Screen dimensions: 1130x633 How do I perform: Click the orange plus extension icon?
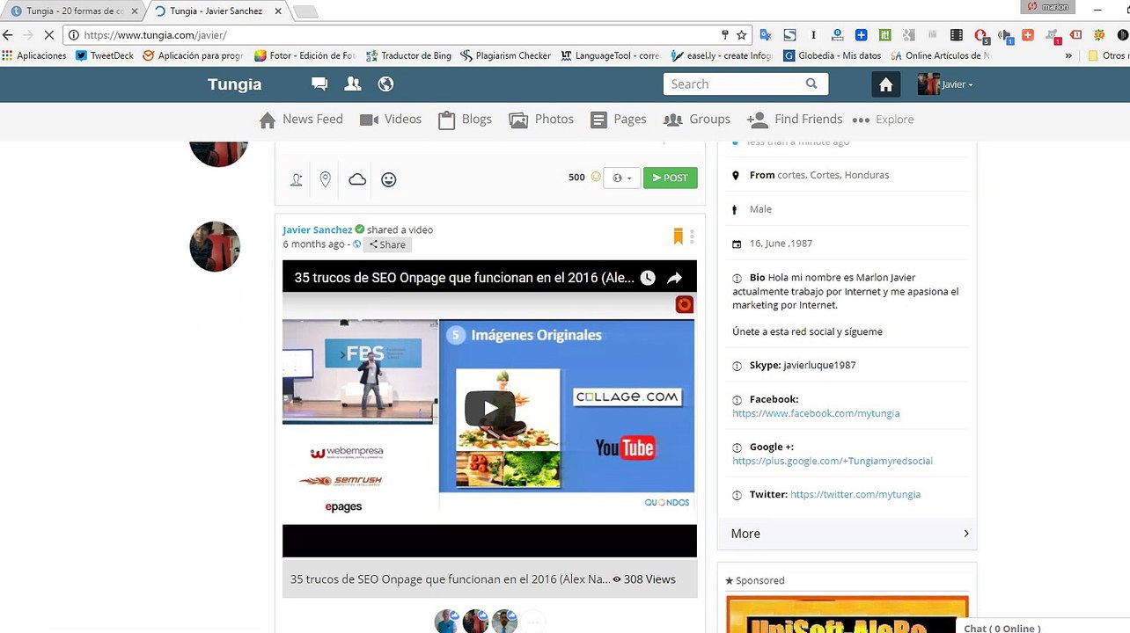[x=1028, y=35]
